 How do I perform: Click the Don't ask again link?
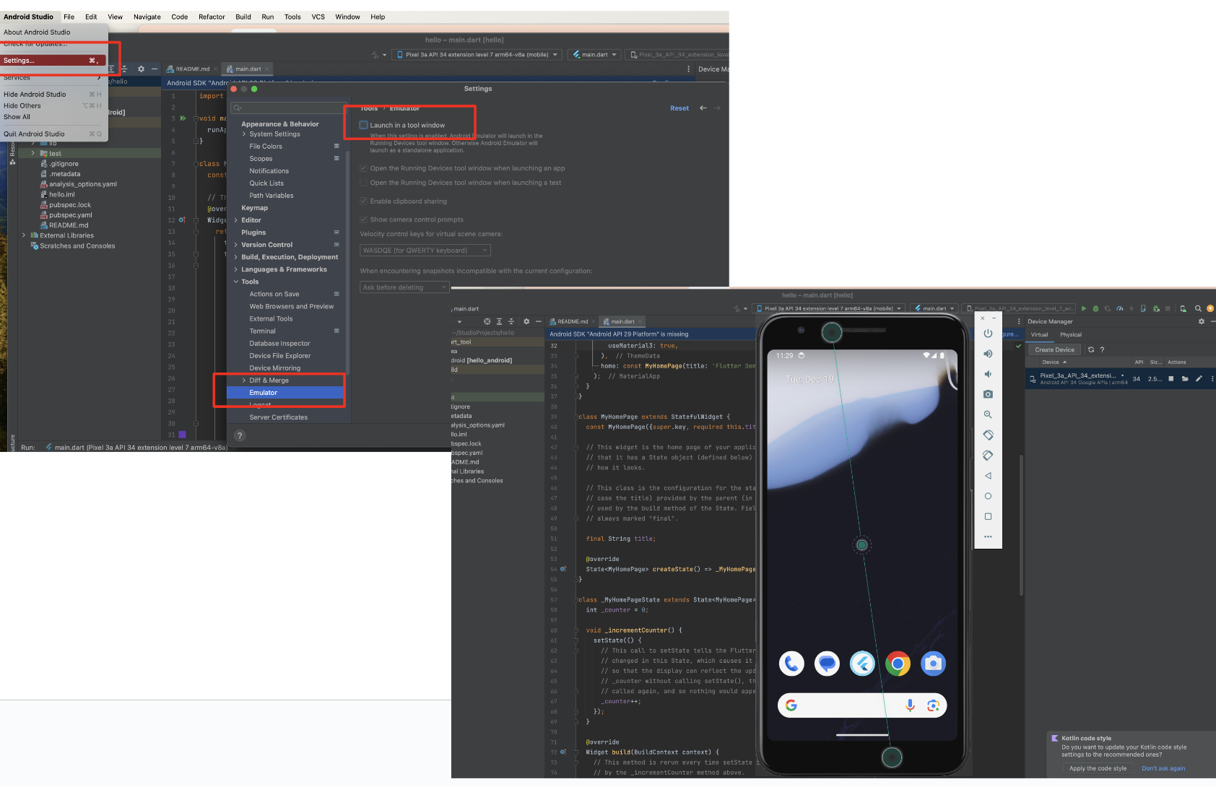tap(1163, 768)
